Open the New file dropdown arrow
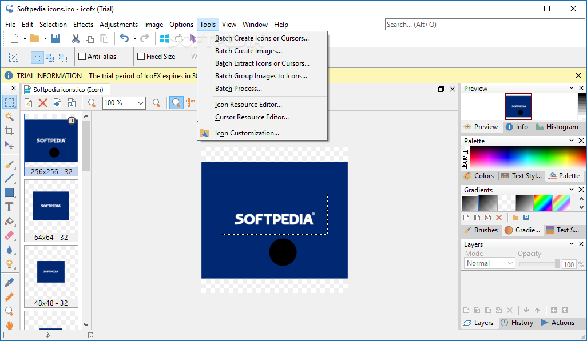587x341 pixels. click(x=25, y=38)
